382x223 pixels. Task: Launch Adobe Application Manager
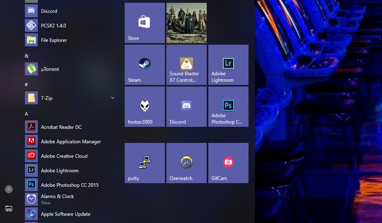pos(70,142)
